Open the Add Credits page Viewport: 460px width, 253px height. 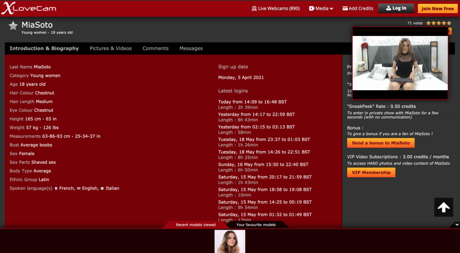pyautogui.click(x=358, y=8)
